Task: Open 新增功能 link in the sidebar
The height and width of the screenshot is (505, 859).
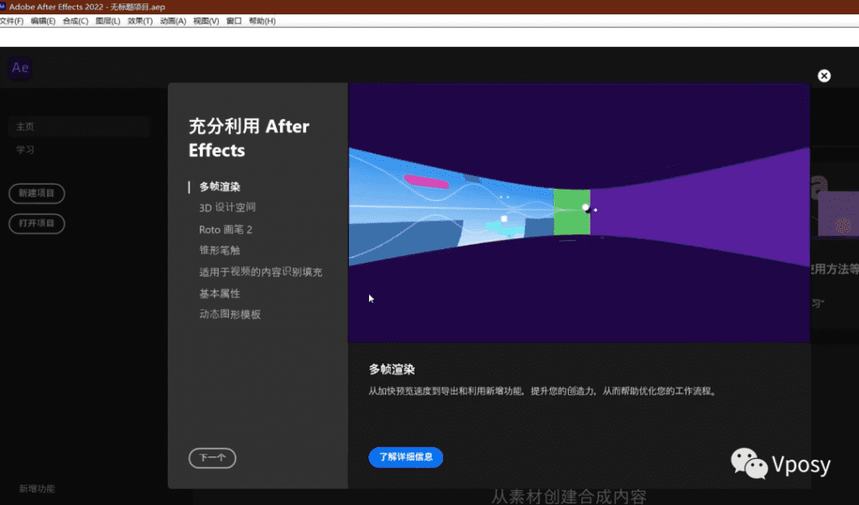Action: (37, 488)
